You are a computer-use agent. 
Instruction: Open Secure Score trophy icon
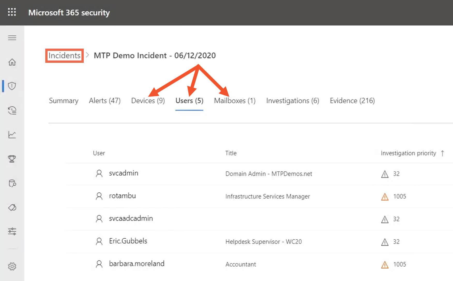[x=12, y=159]
